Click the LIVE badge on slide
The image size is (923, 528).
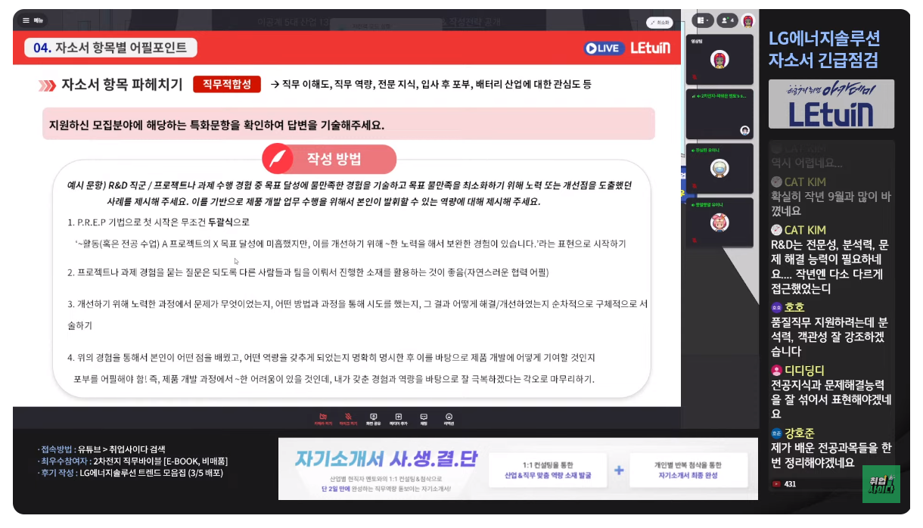point(603,48)
